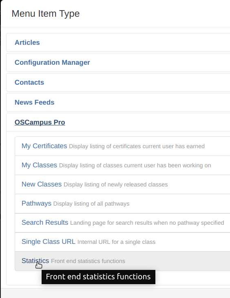
Task: Choose My Certificates menu item type
Action: (x=44, y=146)
